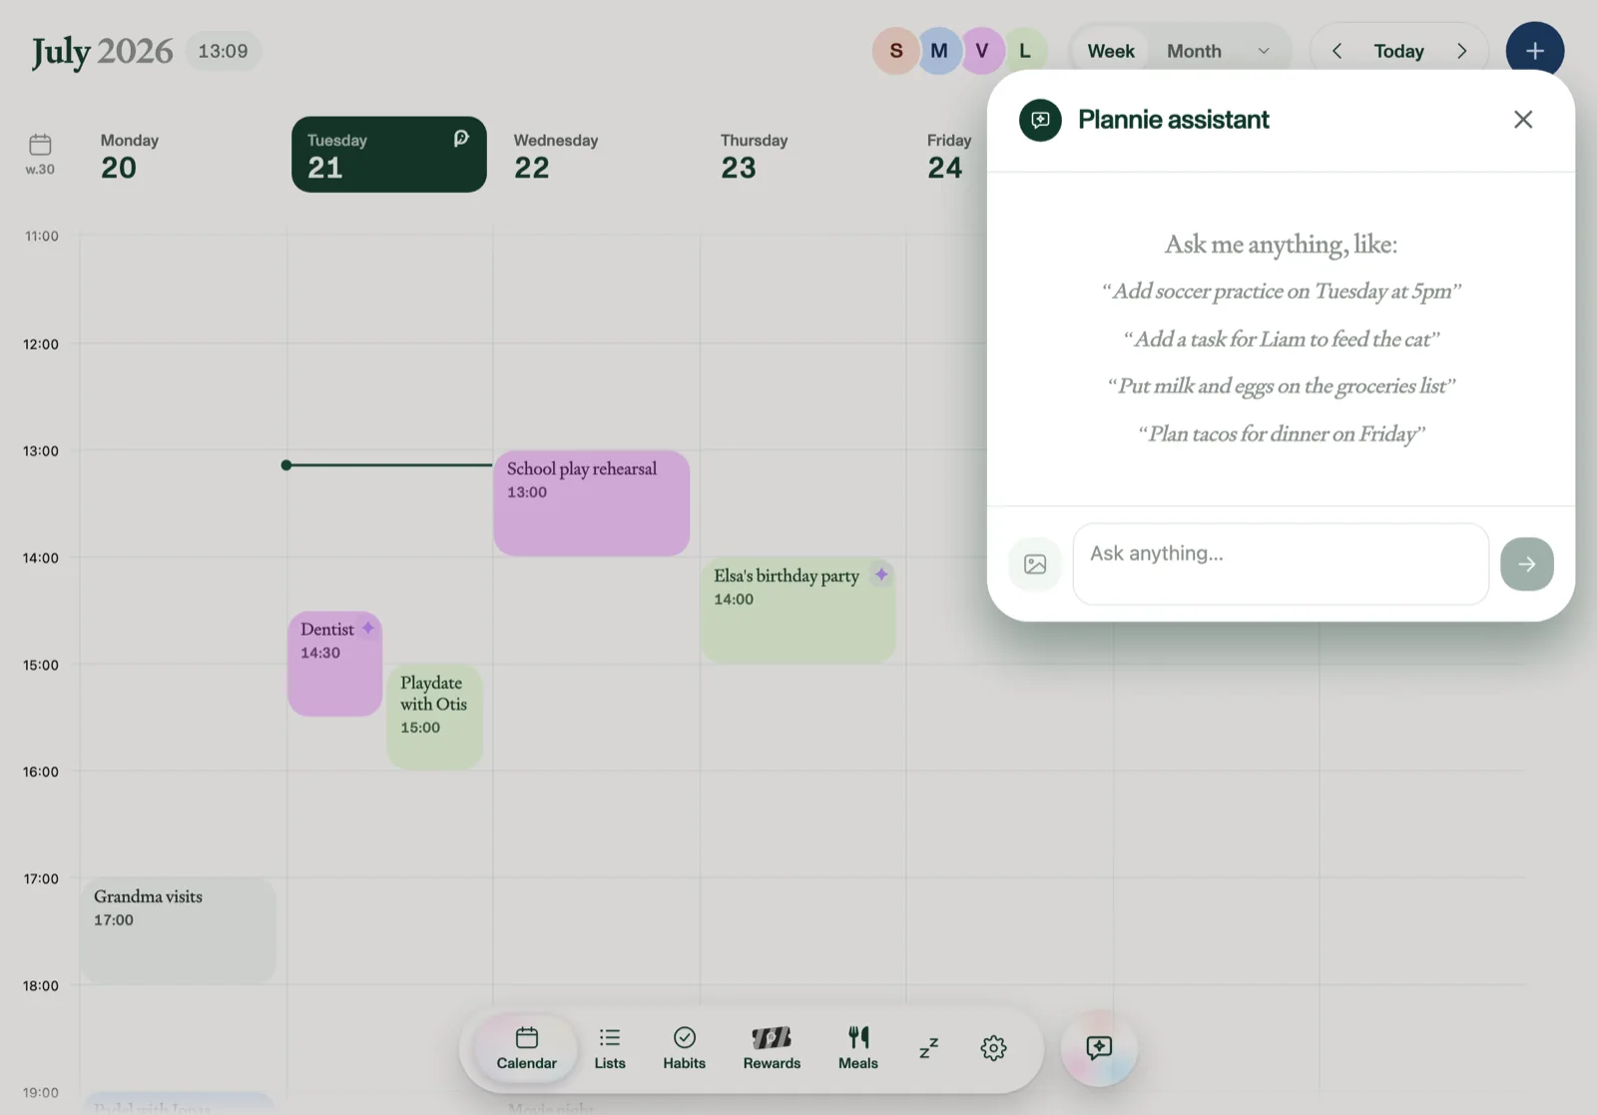Open Playdate with Otis event

tap(435, 717)
